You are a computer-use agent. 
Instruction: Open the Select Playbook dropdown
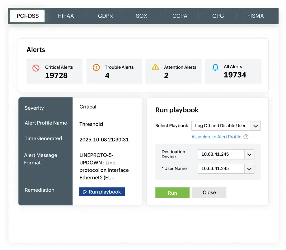(255, 126)
